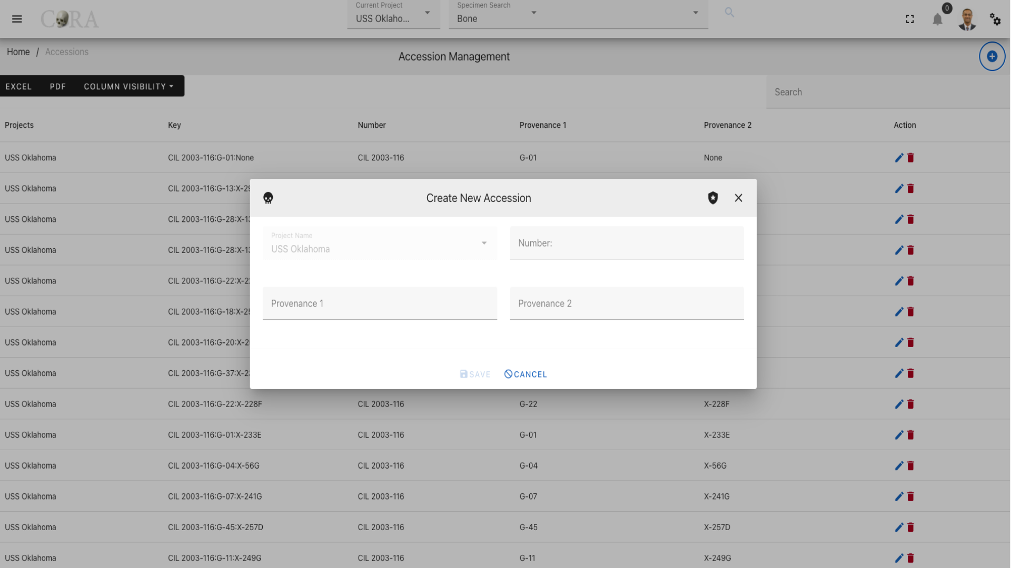Viewport: 1011px width, 568px height.
Task: Open user profile avatar
Action: (x=967, y=19)
